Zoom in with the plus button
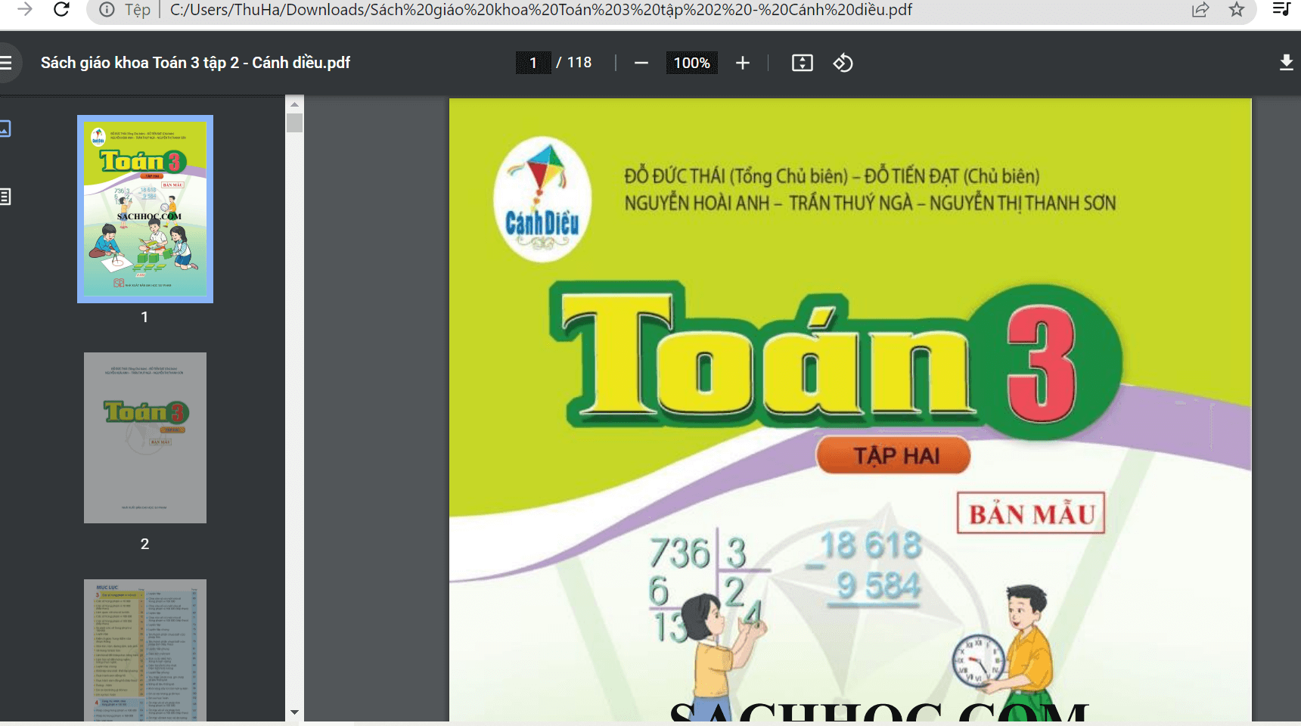The height and width of the screenshot is (726, 1301). click(743, 63)
